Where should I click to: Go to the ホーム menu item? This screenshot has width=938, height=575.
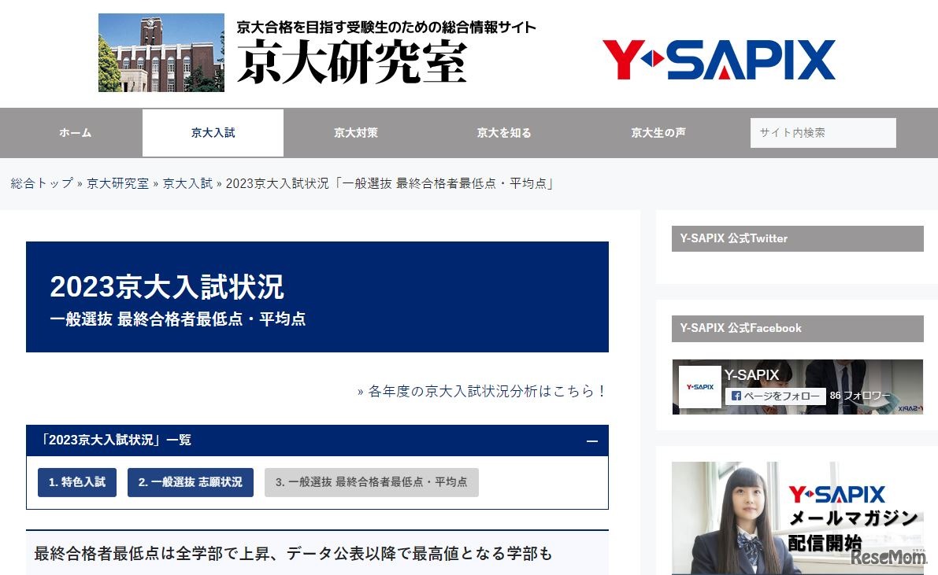(75, 133)
